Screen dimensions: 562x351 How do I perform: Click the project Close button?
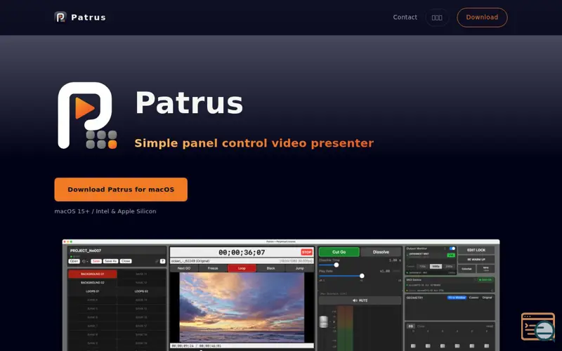coord(126,261)
